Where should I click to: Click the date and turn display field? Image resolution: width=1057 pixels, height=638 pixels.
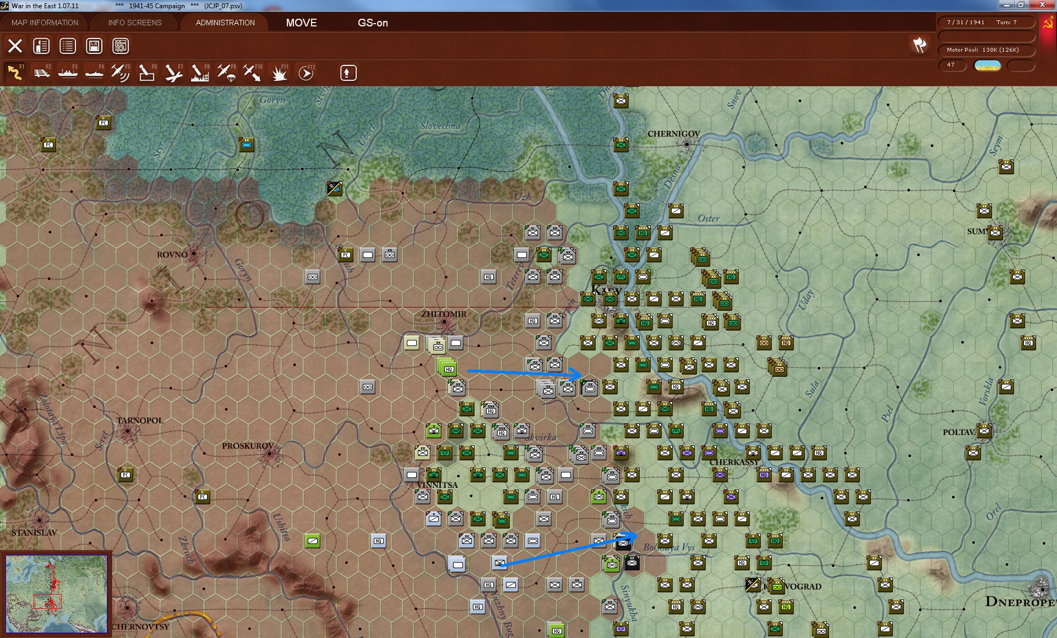986,22
